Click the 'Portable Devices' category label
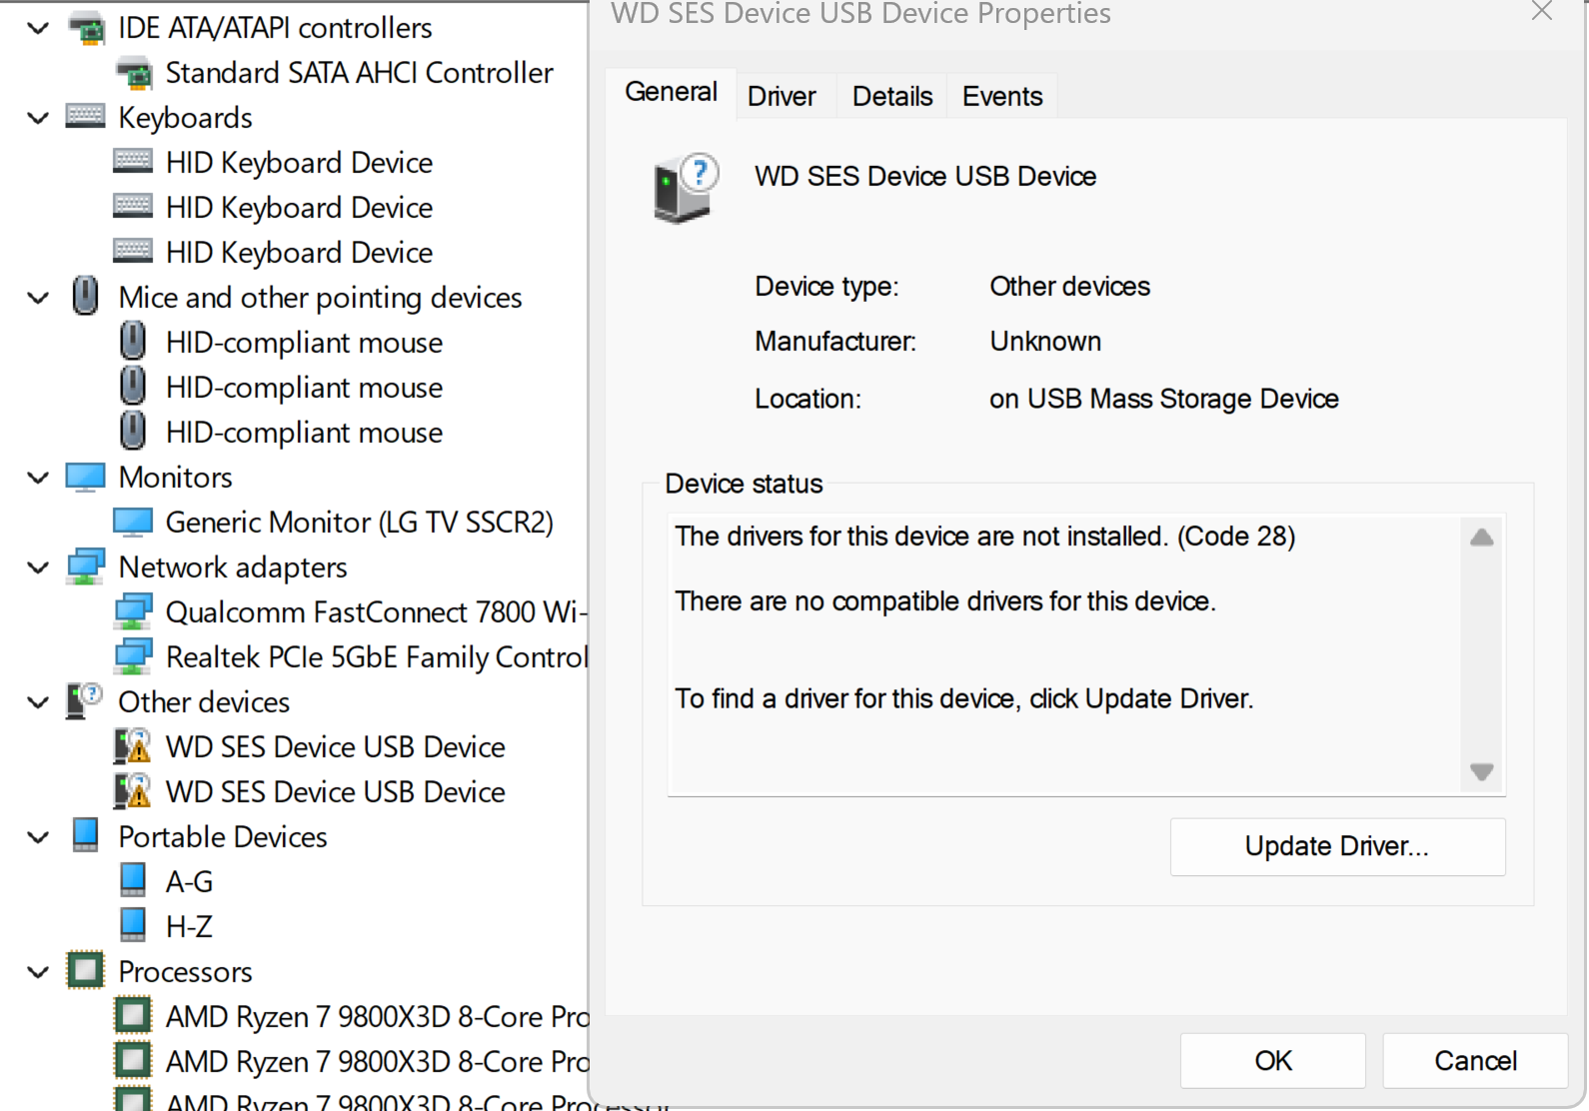The image size is (1589, 1111). tap(223, 837)
